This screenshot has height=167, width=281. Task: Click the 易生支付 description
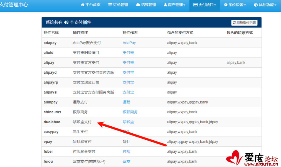80,132
